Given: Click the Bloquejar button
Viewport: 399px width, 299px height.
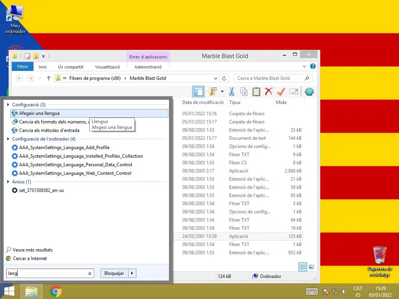Looking at the screenshot, I should coord(114,273).
